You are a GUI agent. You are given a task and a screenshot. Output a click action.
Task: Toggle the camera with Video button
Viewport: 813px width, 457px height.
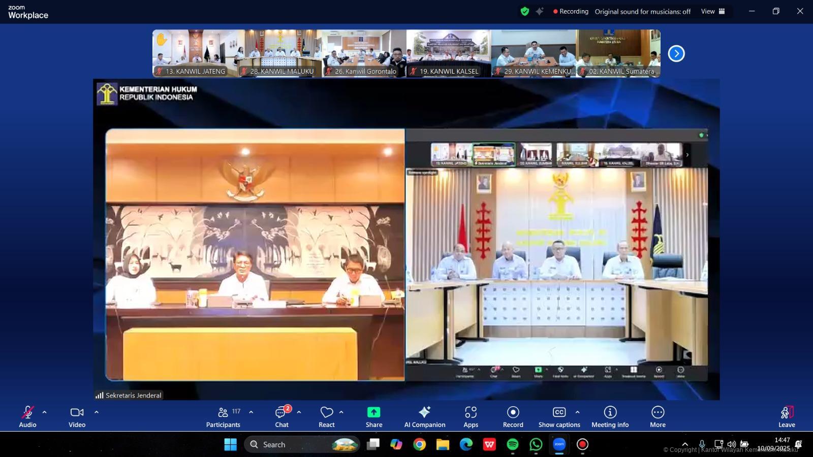pyautogui.click(x=77, y=416)
